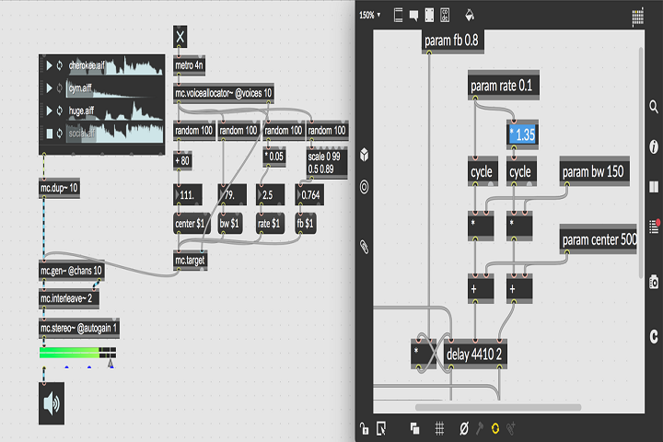This screenshot has height=442, width=663.
Task: Toggle the grid display icon
Action: (x=440, y=428)
